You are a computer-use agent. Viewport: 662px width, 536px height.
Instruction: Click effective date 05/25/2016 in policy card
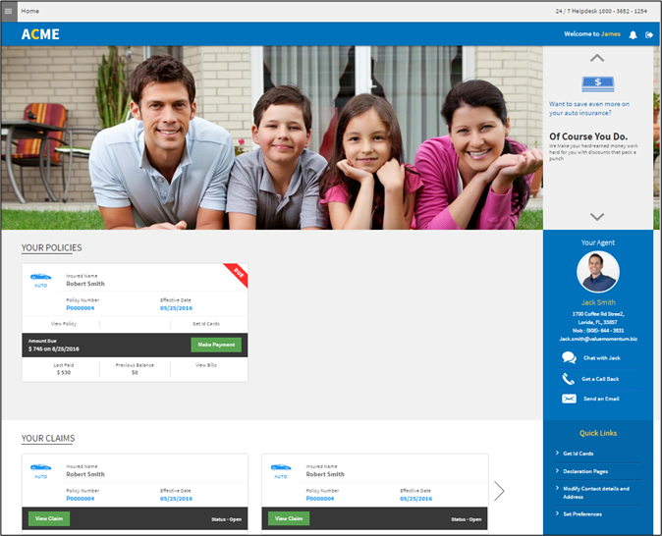[176, 308]
